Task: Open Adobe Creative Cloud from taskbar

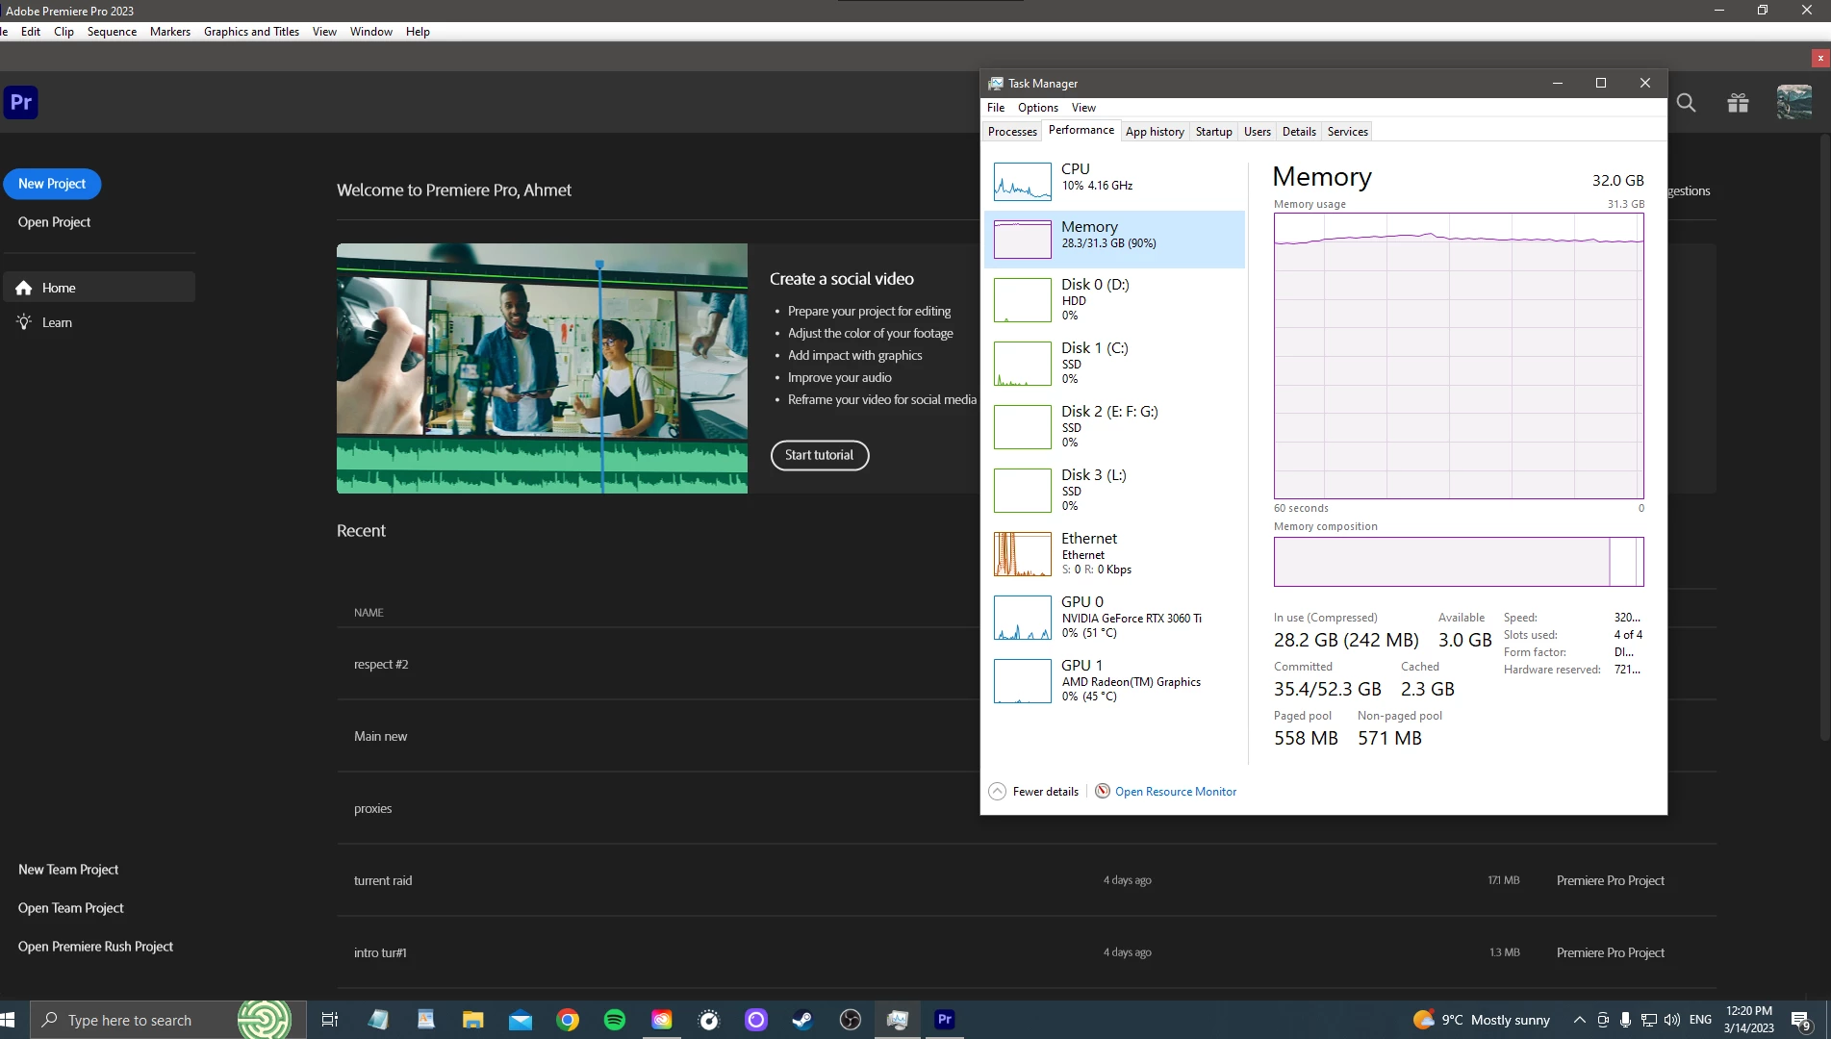Action: tap(662, 1020)
